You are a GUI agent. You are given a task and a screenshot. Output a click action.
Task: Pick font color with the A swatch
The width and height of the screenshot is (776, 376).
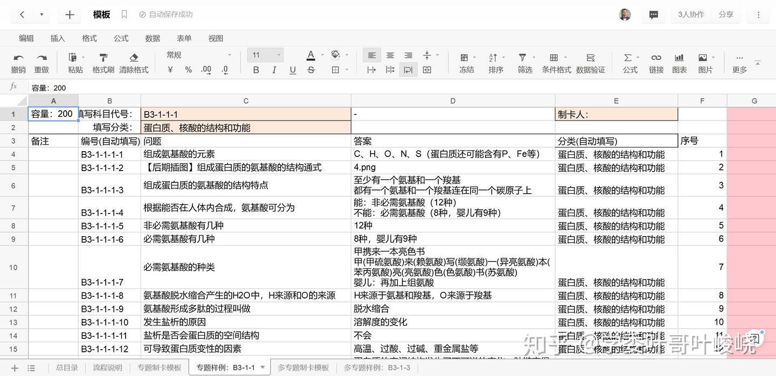click(x=311, y=55)
